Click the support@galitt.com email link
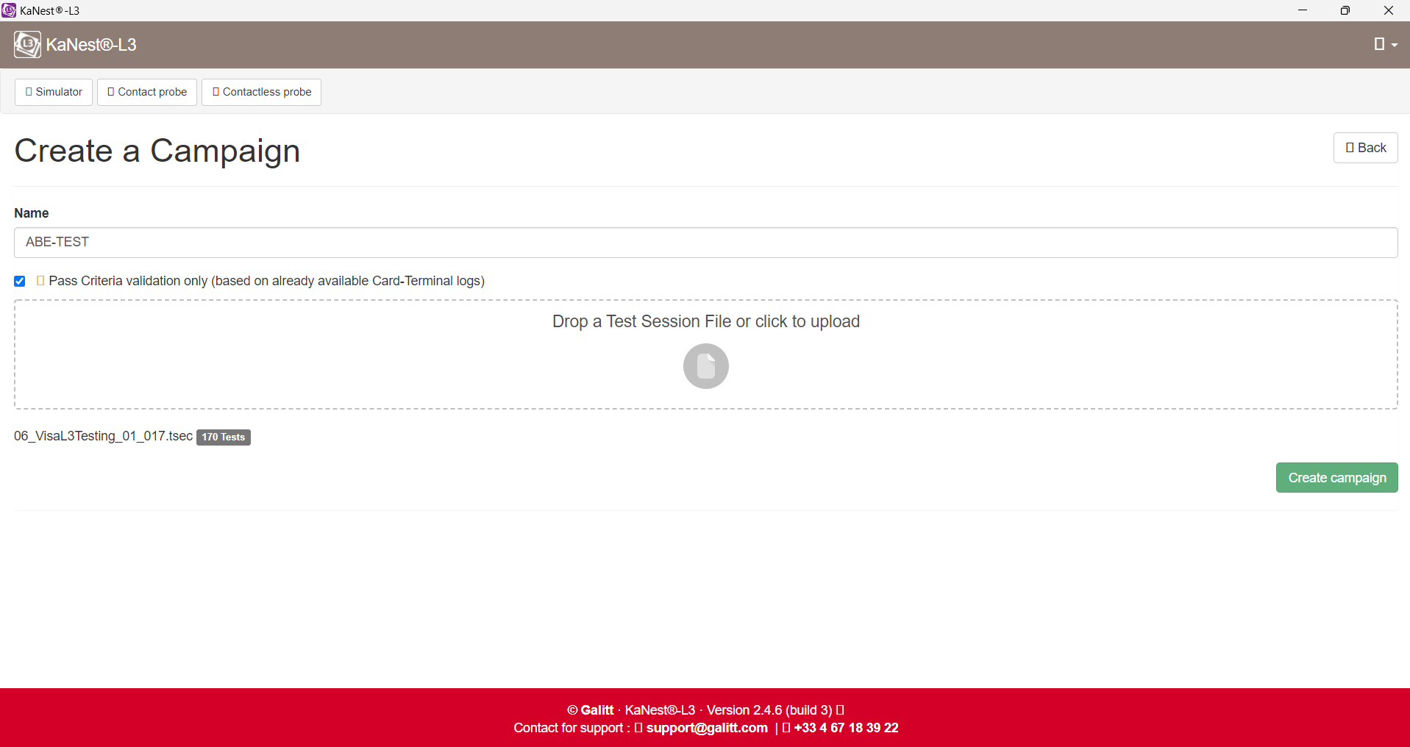 [x=706, y=728]
